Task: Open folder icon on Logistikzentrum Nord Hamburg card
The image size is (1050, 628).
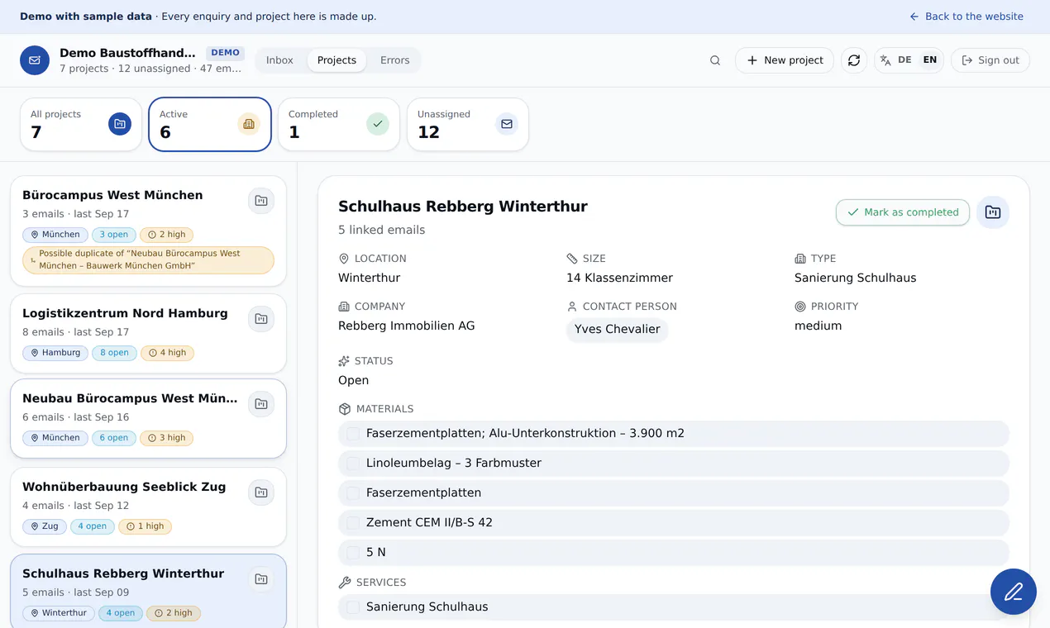Action: [261, 319]
